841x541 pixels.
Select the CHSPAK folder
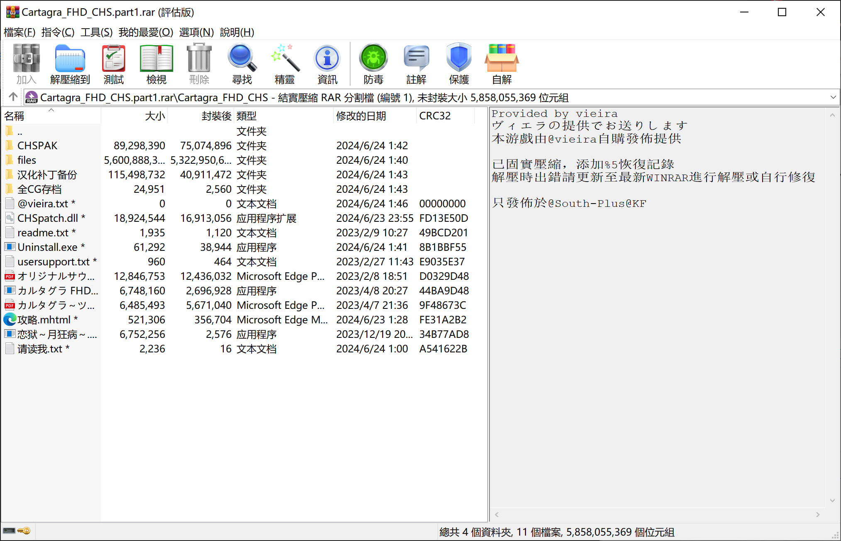[x=37, y=146]
